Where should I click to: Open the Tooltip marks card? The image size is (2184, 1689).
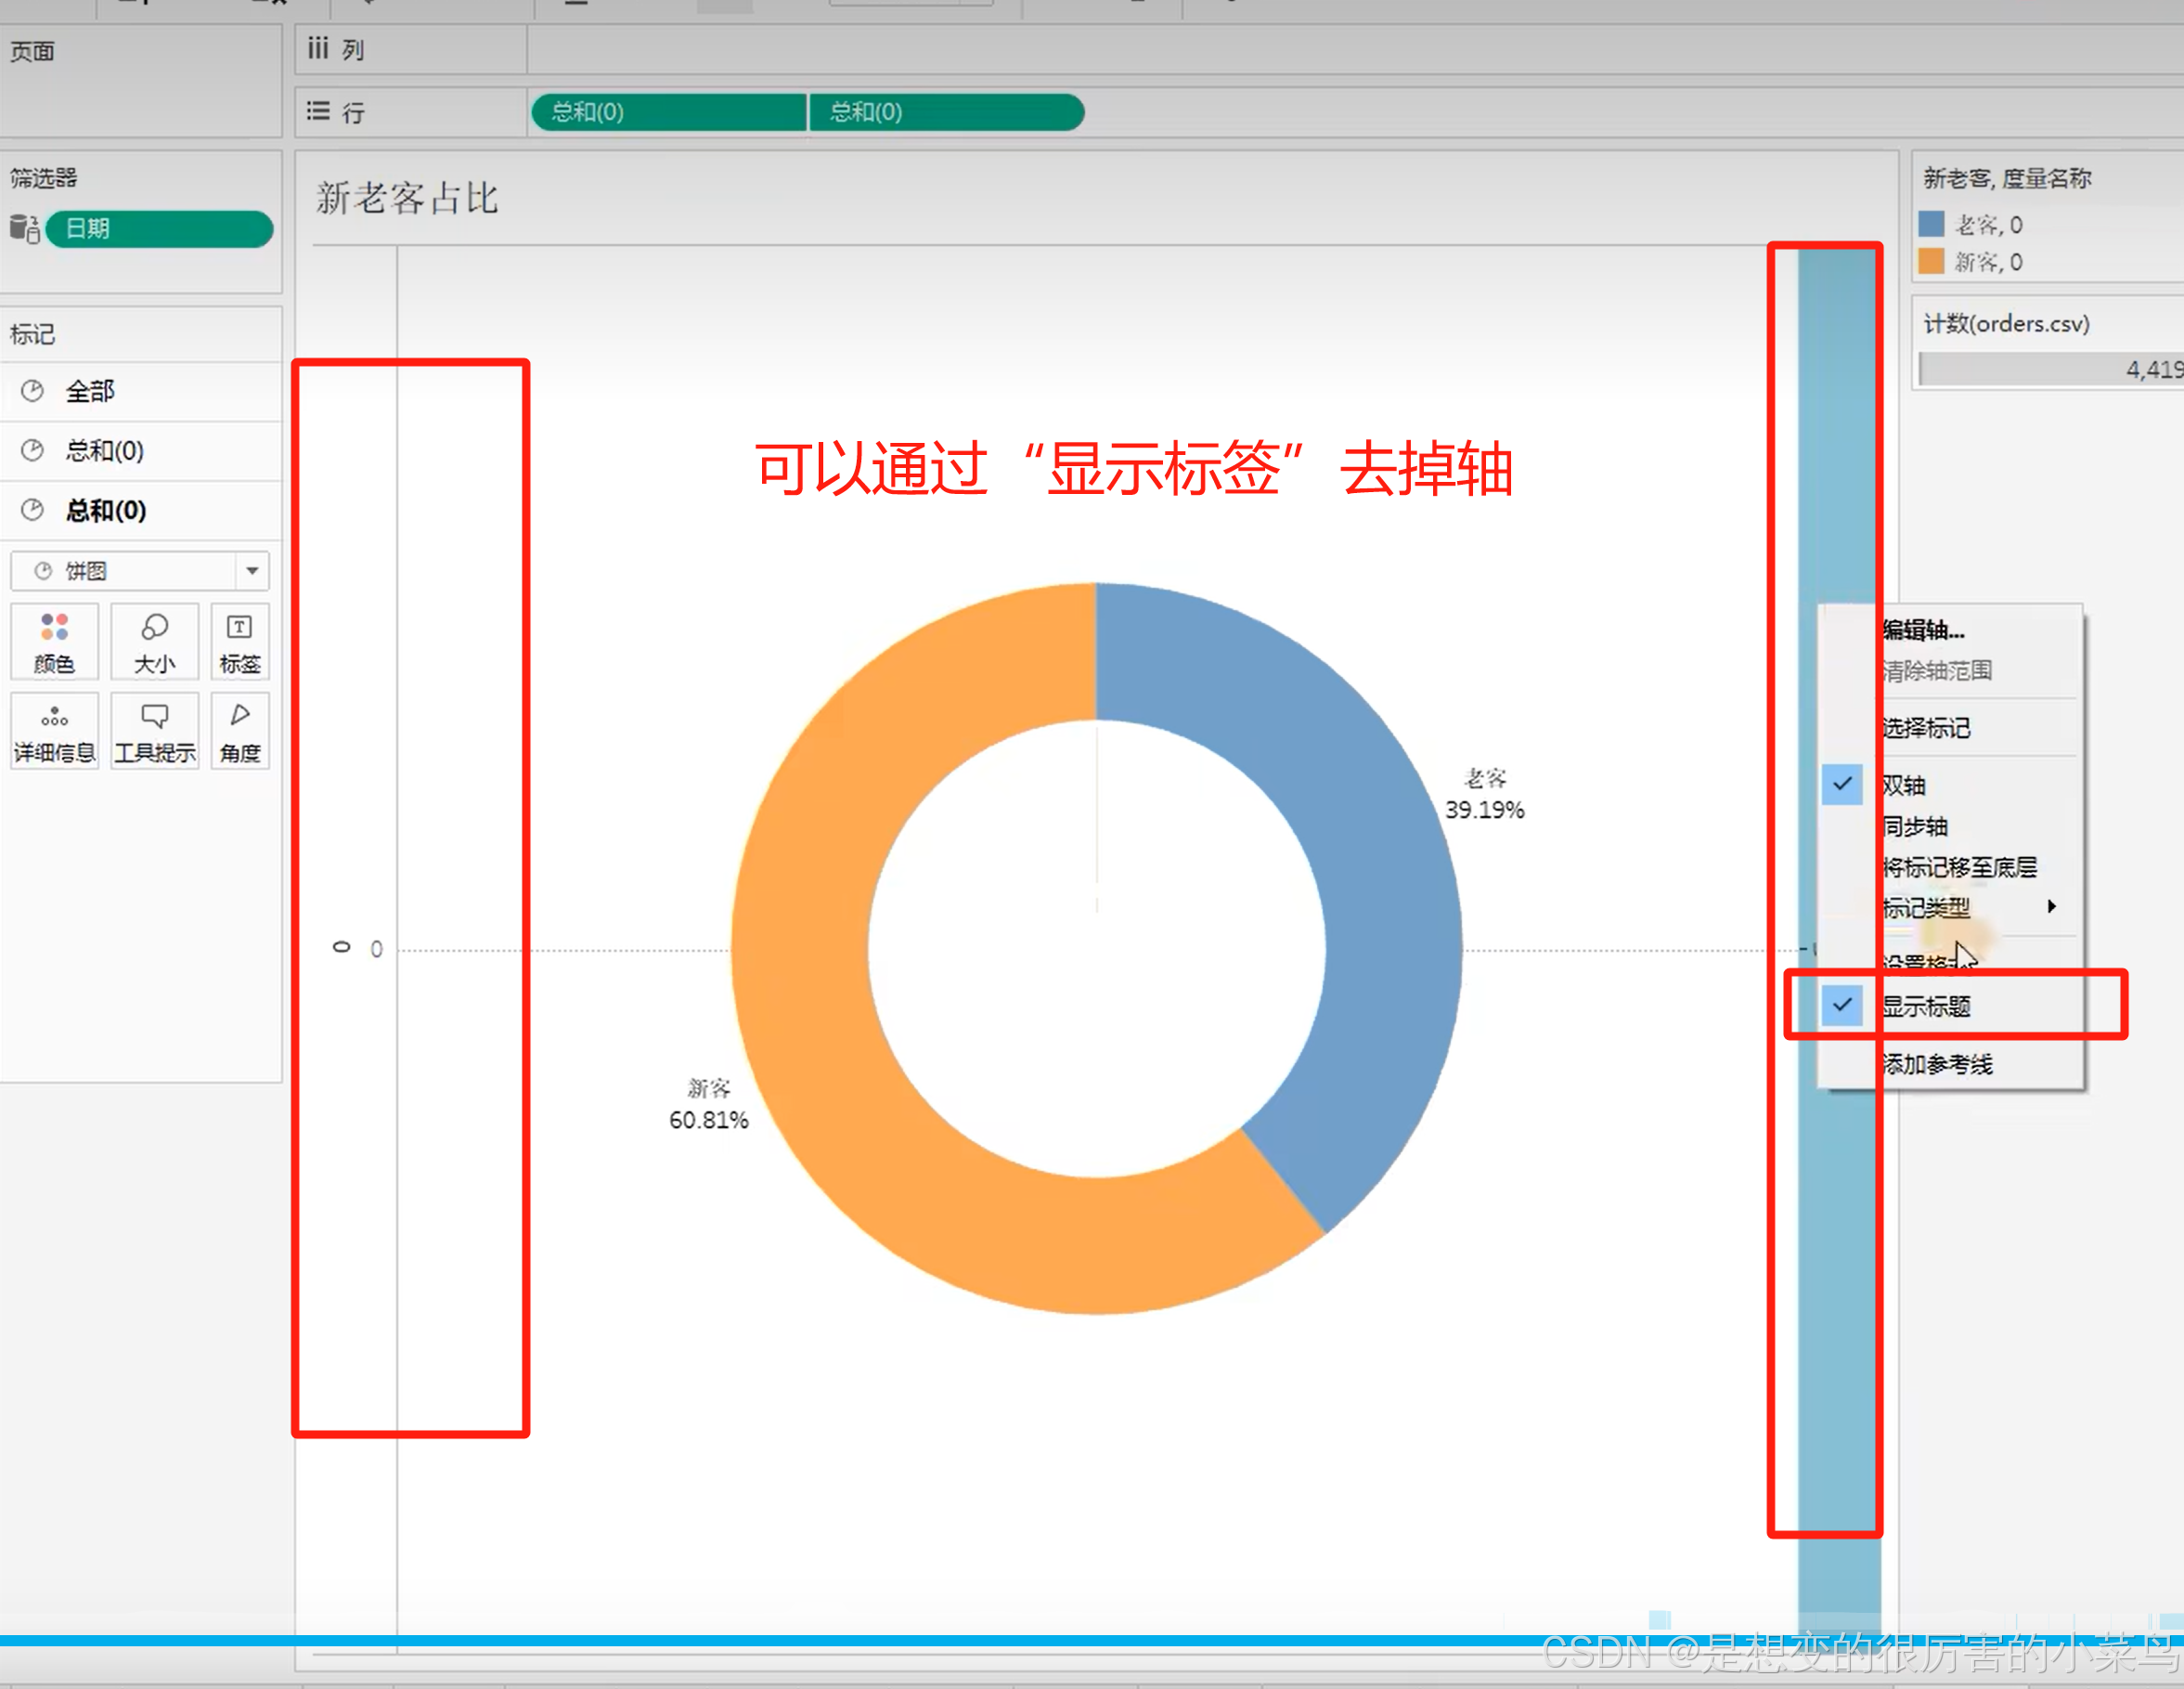point(154,731)
